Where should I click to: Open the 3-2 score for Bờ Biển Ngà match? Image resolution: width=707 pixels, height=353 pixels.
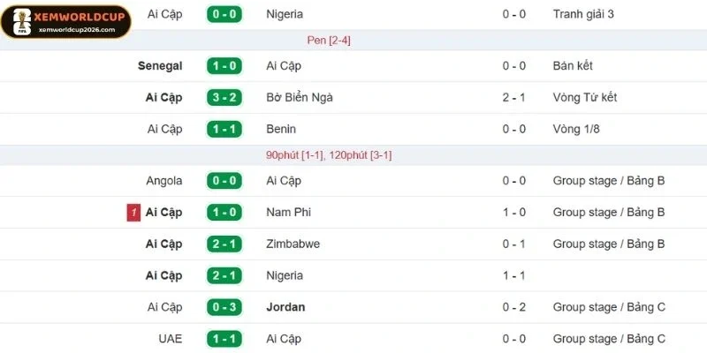coord(224,98)
